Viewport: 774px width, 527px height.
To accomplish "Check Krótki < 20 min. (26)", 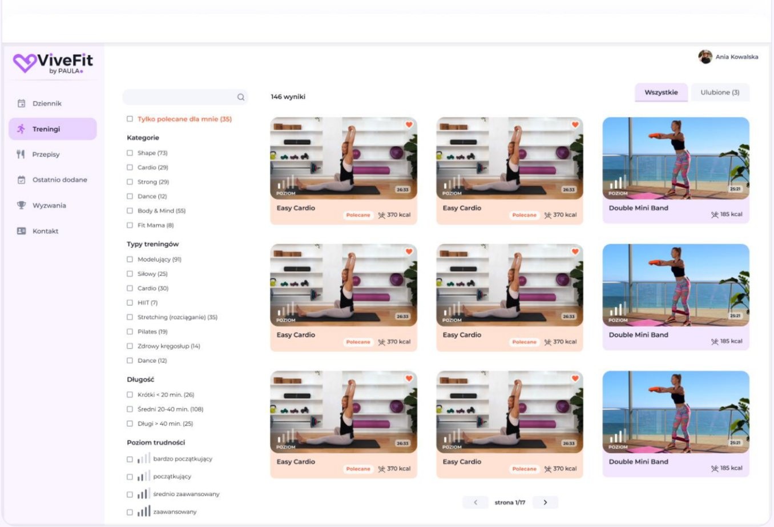I will click(130, 395).
